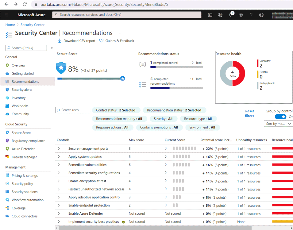This screenshot has width=293, height=230.
Task: Launch Cloud Shell from the top bar
Action: [210, 15]
